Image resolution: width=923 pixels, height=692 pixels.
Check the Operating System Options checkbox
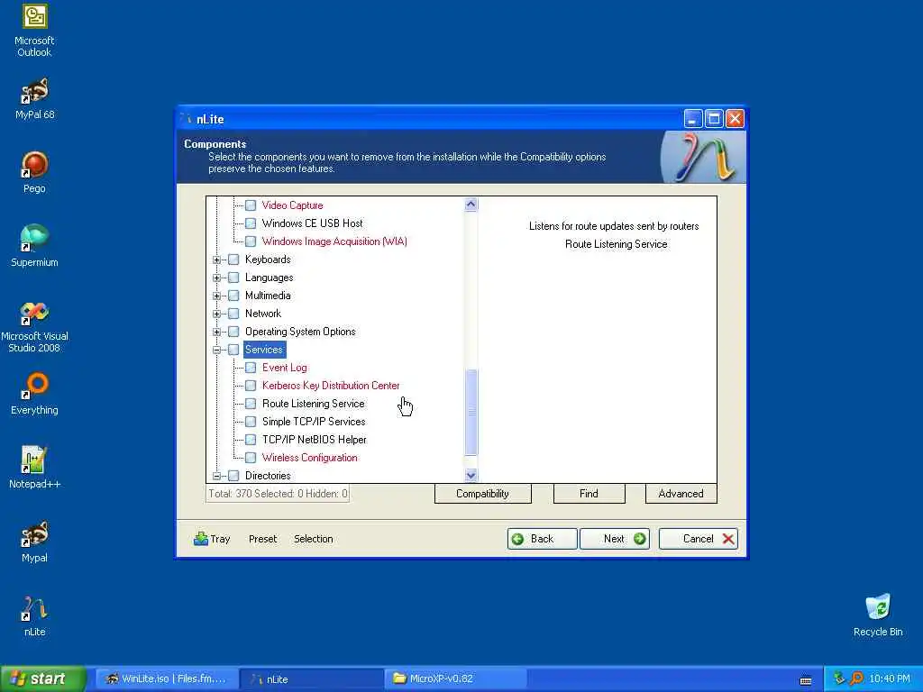233,332
